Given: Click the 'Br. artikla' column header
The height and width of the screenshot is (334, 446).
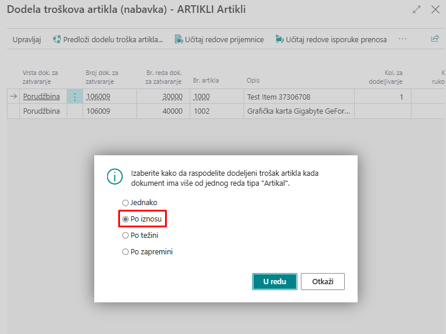Looking at the screenshot, I should [x=206, y=80].
